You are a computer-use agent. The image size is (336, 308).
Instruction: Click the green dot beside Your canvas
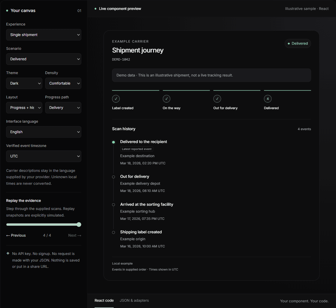coord(7,10)
